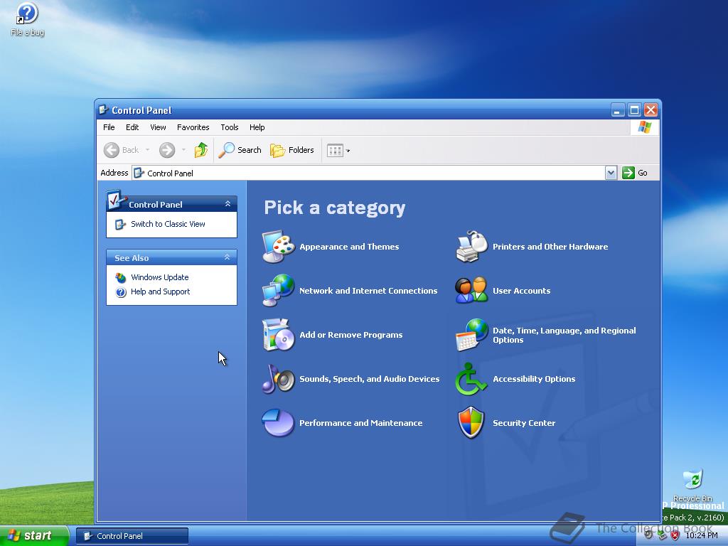Open the Security Center shield icon
This screenshot has width=728, height=546.
pyautogui.click(x=471, y=423)
